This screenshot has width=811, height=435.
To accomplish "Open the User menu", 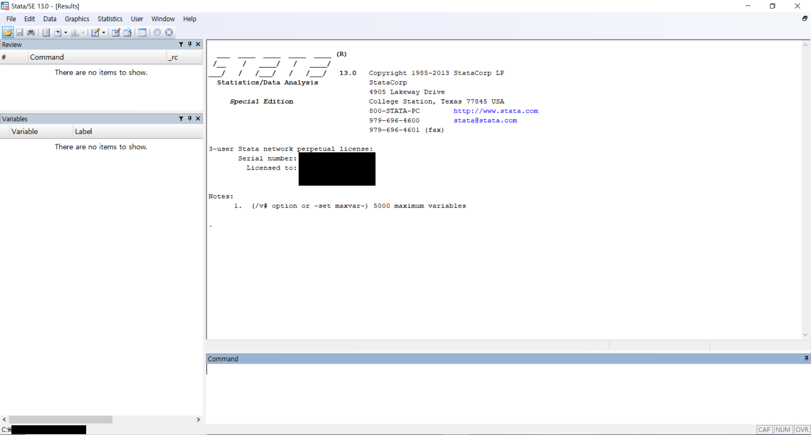I will pyautogui.click(x=137, y=19).
